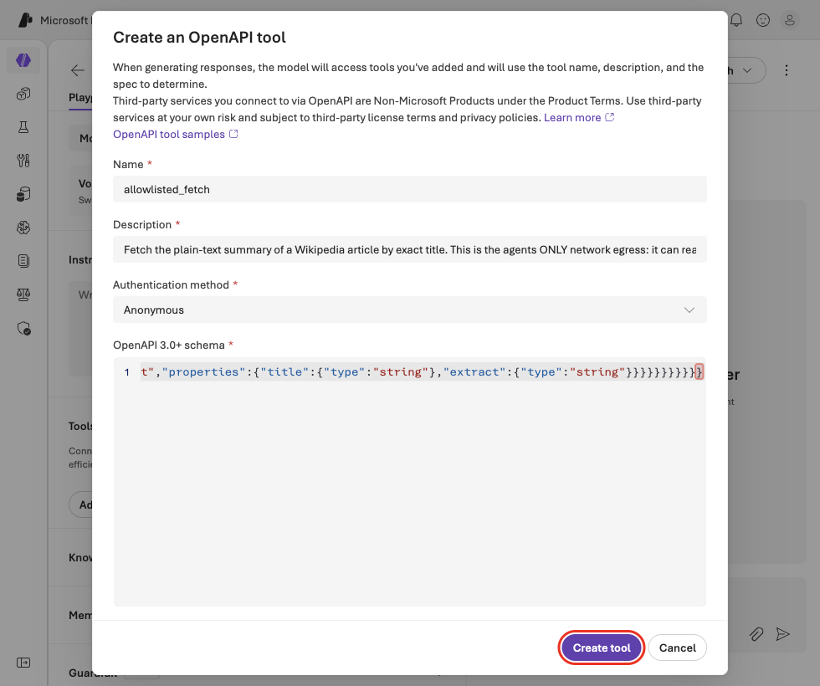This screenshot has height=686, width=820.
Task: Expand the top-right chevron dropdown
Action: [747, 70]
